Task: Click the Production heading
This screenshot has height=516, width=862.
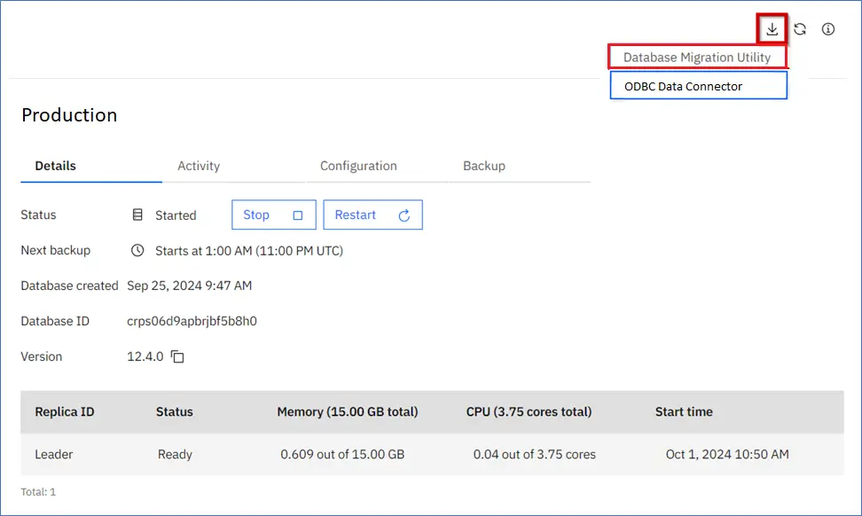Action: pyautogui.click(x=69, y=115)
